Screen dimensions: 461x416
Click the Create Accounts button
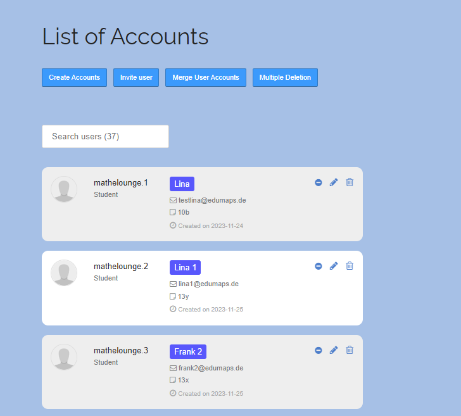(74, 77)
